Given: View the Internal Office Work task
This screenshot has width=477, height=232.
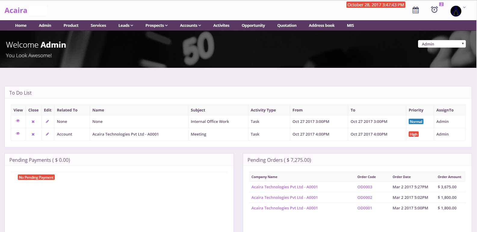Looking at the screenshot, I should (18, 121).
